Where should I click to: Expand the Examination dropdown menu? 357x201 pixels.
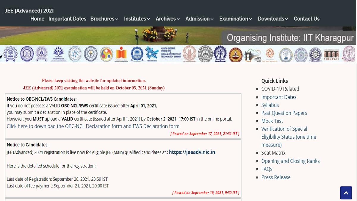(236, 19)
